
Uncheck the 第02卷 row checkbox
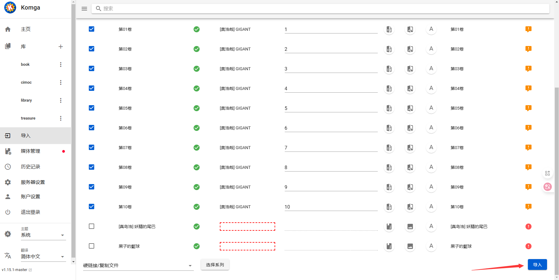[92, 49]
